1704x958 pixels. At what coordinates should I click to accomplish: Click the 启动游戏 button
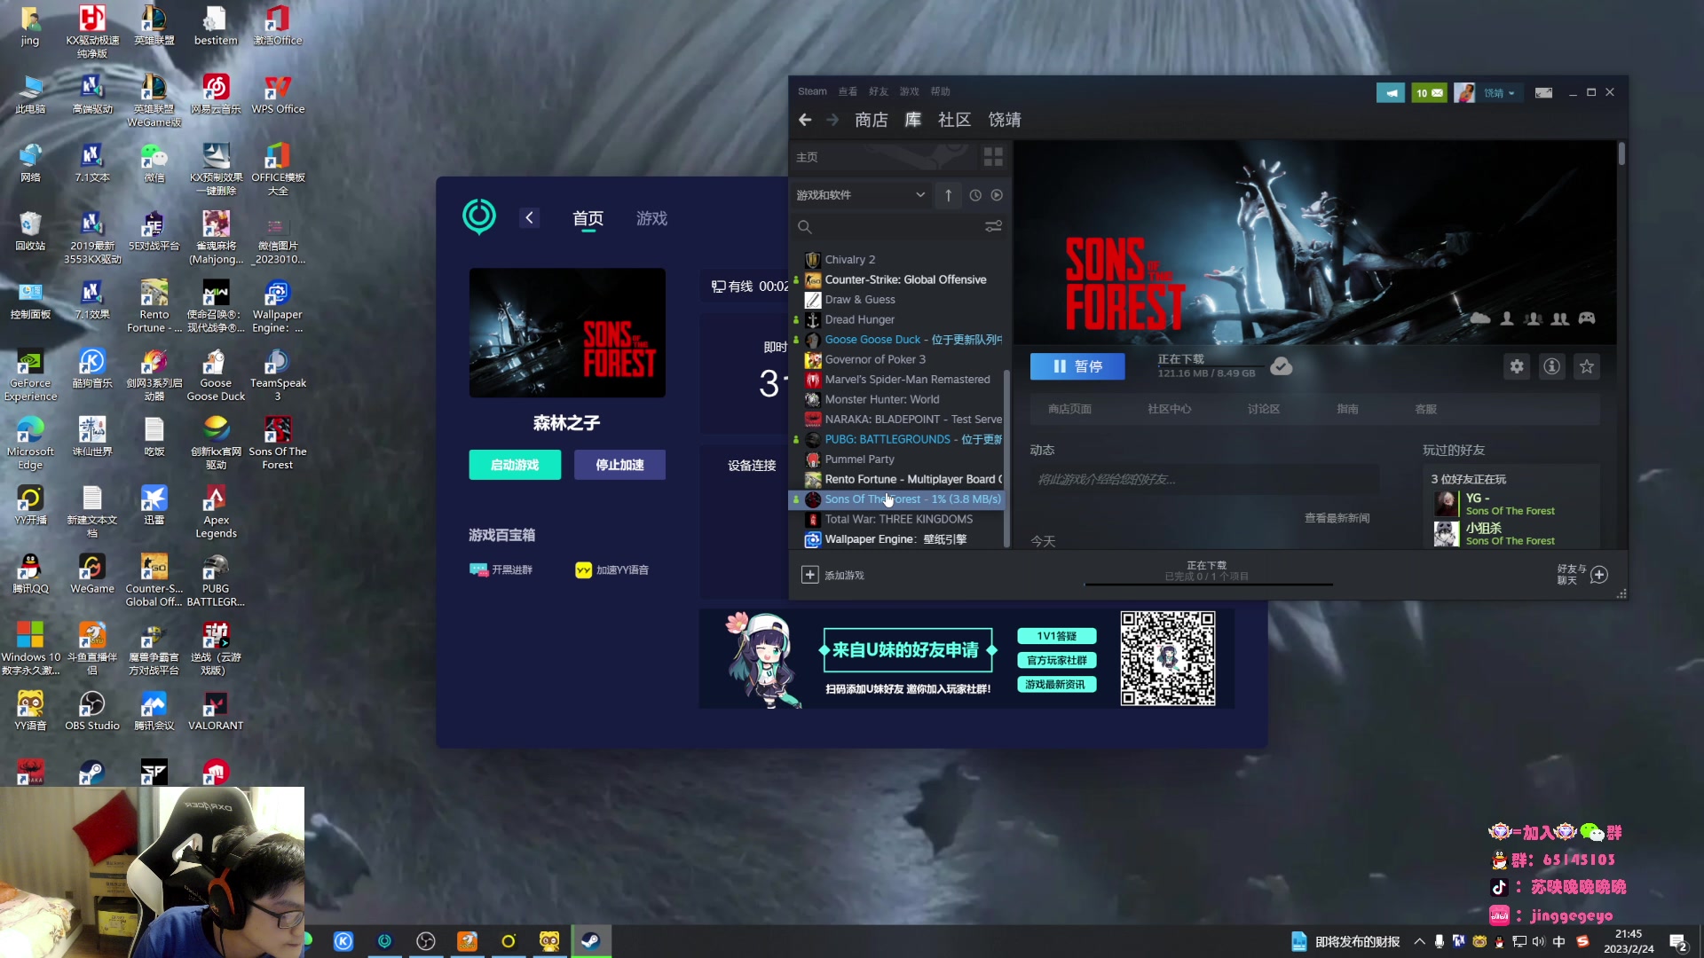pyautogui.click(x=515, y=465)
